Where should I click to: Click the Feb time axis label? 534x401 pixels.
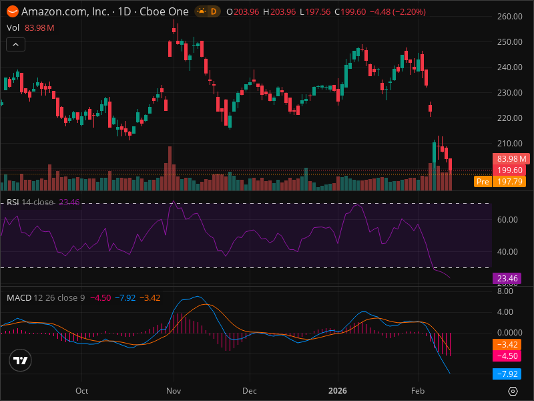418,391
